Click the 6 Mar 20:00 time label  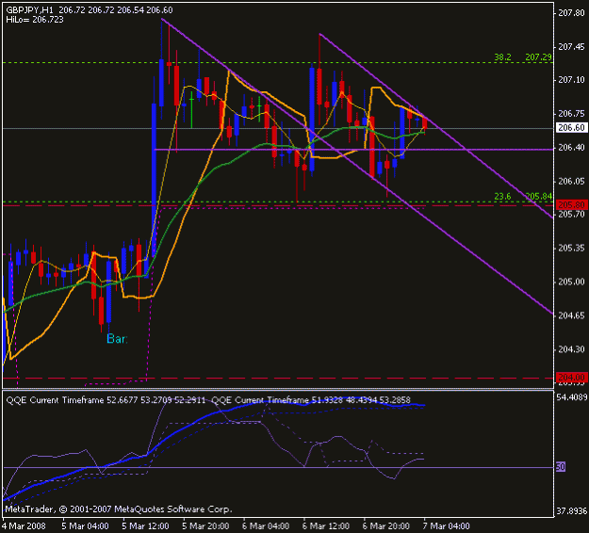click(386, 525)
